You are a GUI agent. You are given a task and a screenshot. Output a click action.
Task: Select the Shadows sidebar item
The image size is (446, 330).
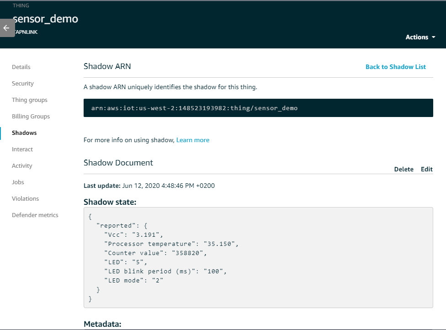click(x=24, y=133)
